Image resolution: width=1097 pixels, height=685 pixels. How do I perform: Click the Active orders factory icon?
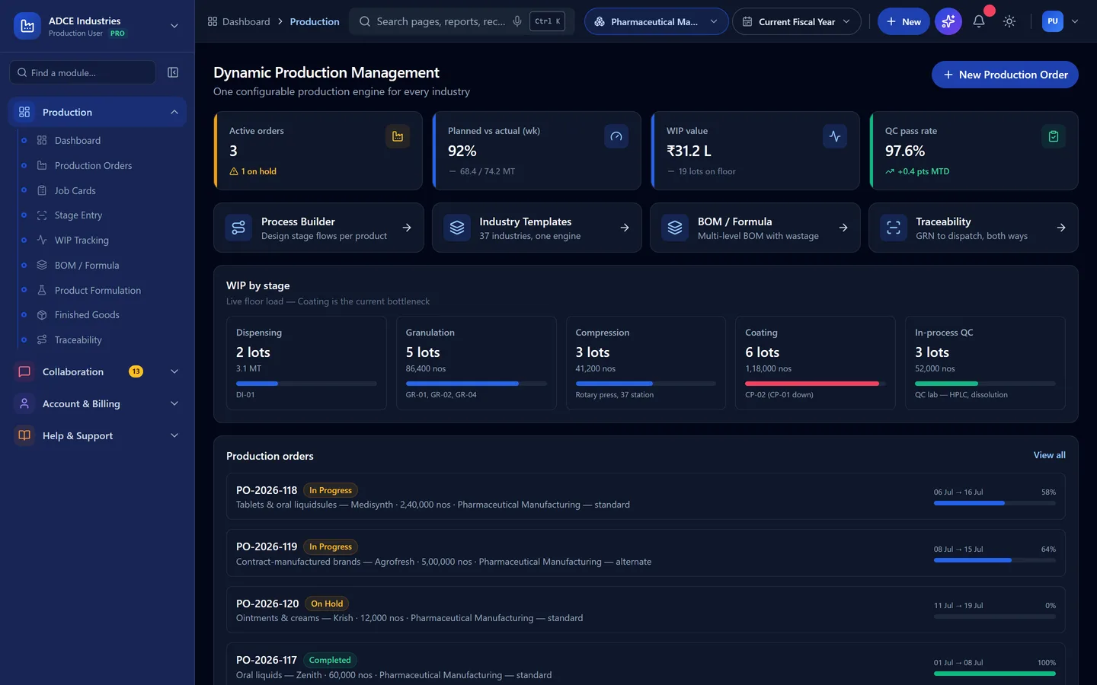(x=398, y=136)
